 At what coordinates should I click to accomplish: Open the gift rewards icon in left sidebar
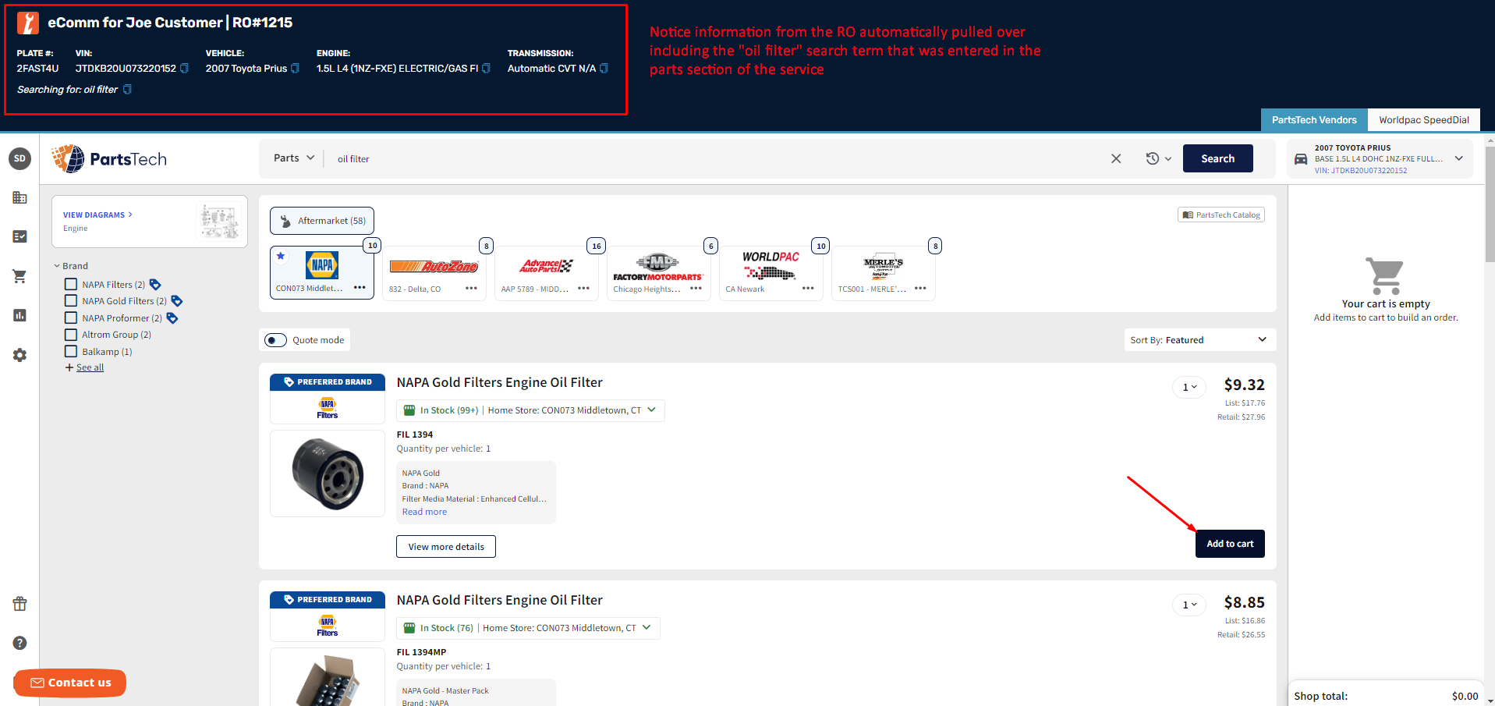[x=19, y=604]
